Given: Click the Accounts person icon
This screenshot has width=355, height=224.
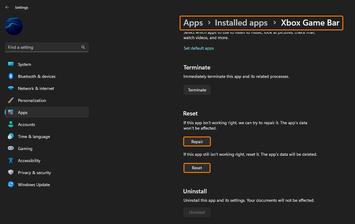Looking at the screenshot, I should coord(11,124).
